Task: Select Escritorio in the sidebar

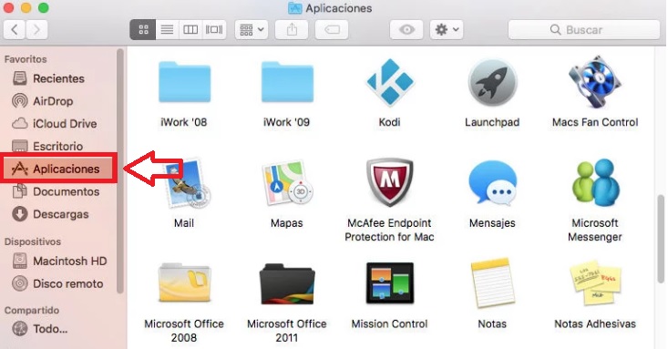Action: [x=58, y=146]
